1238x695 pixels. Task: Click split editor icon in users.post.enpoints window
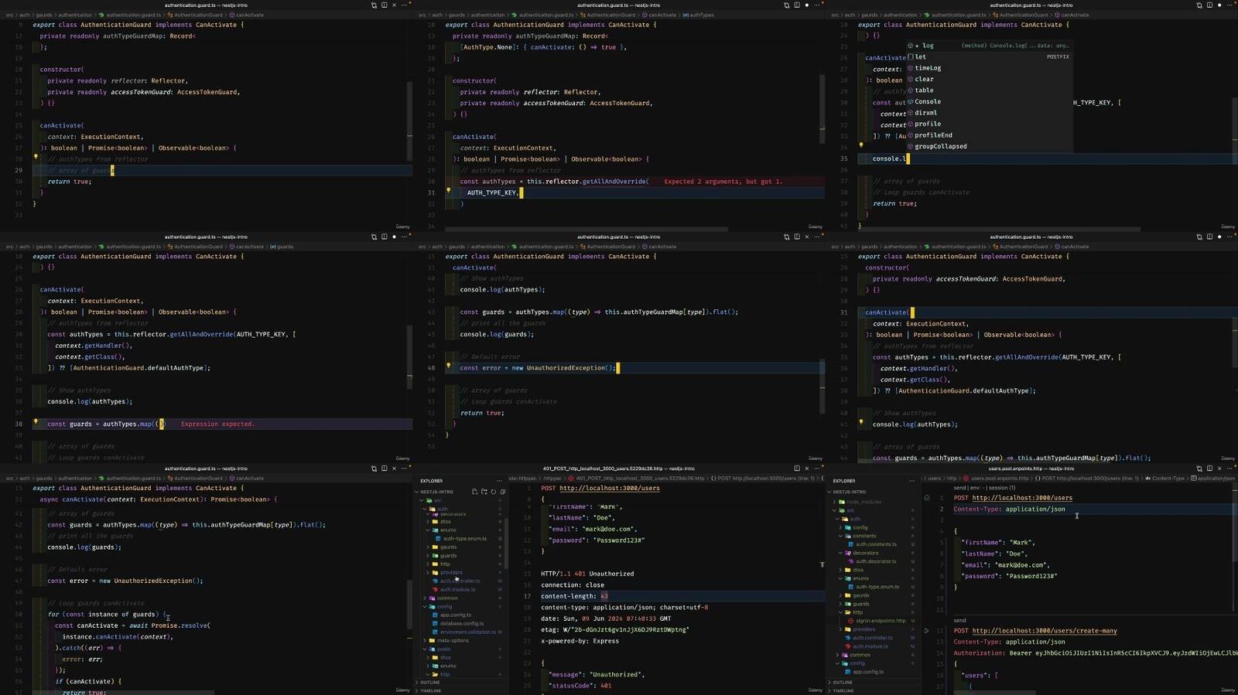[x=1209, y=468]
